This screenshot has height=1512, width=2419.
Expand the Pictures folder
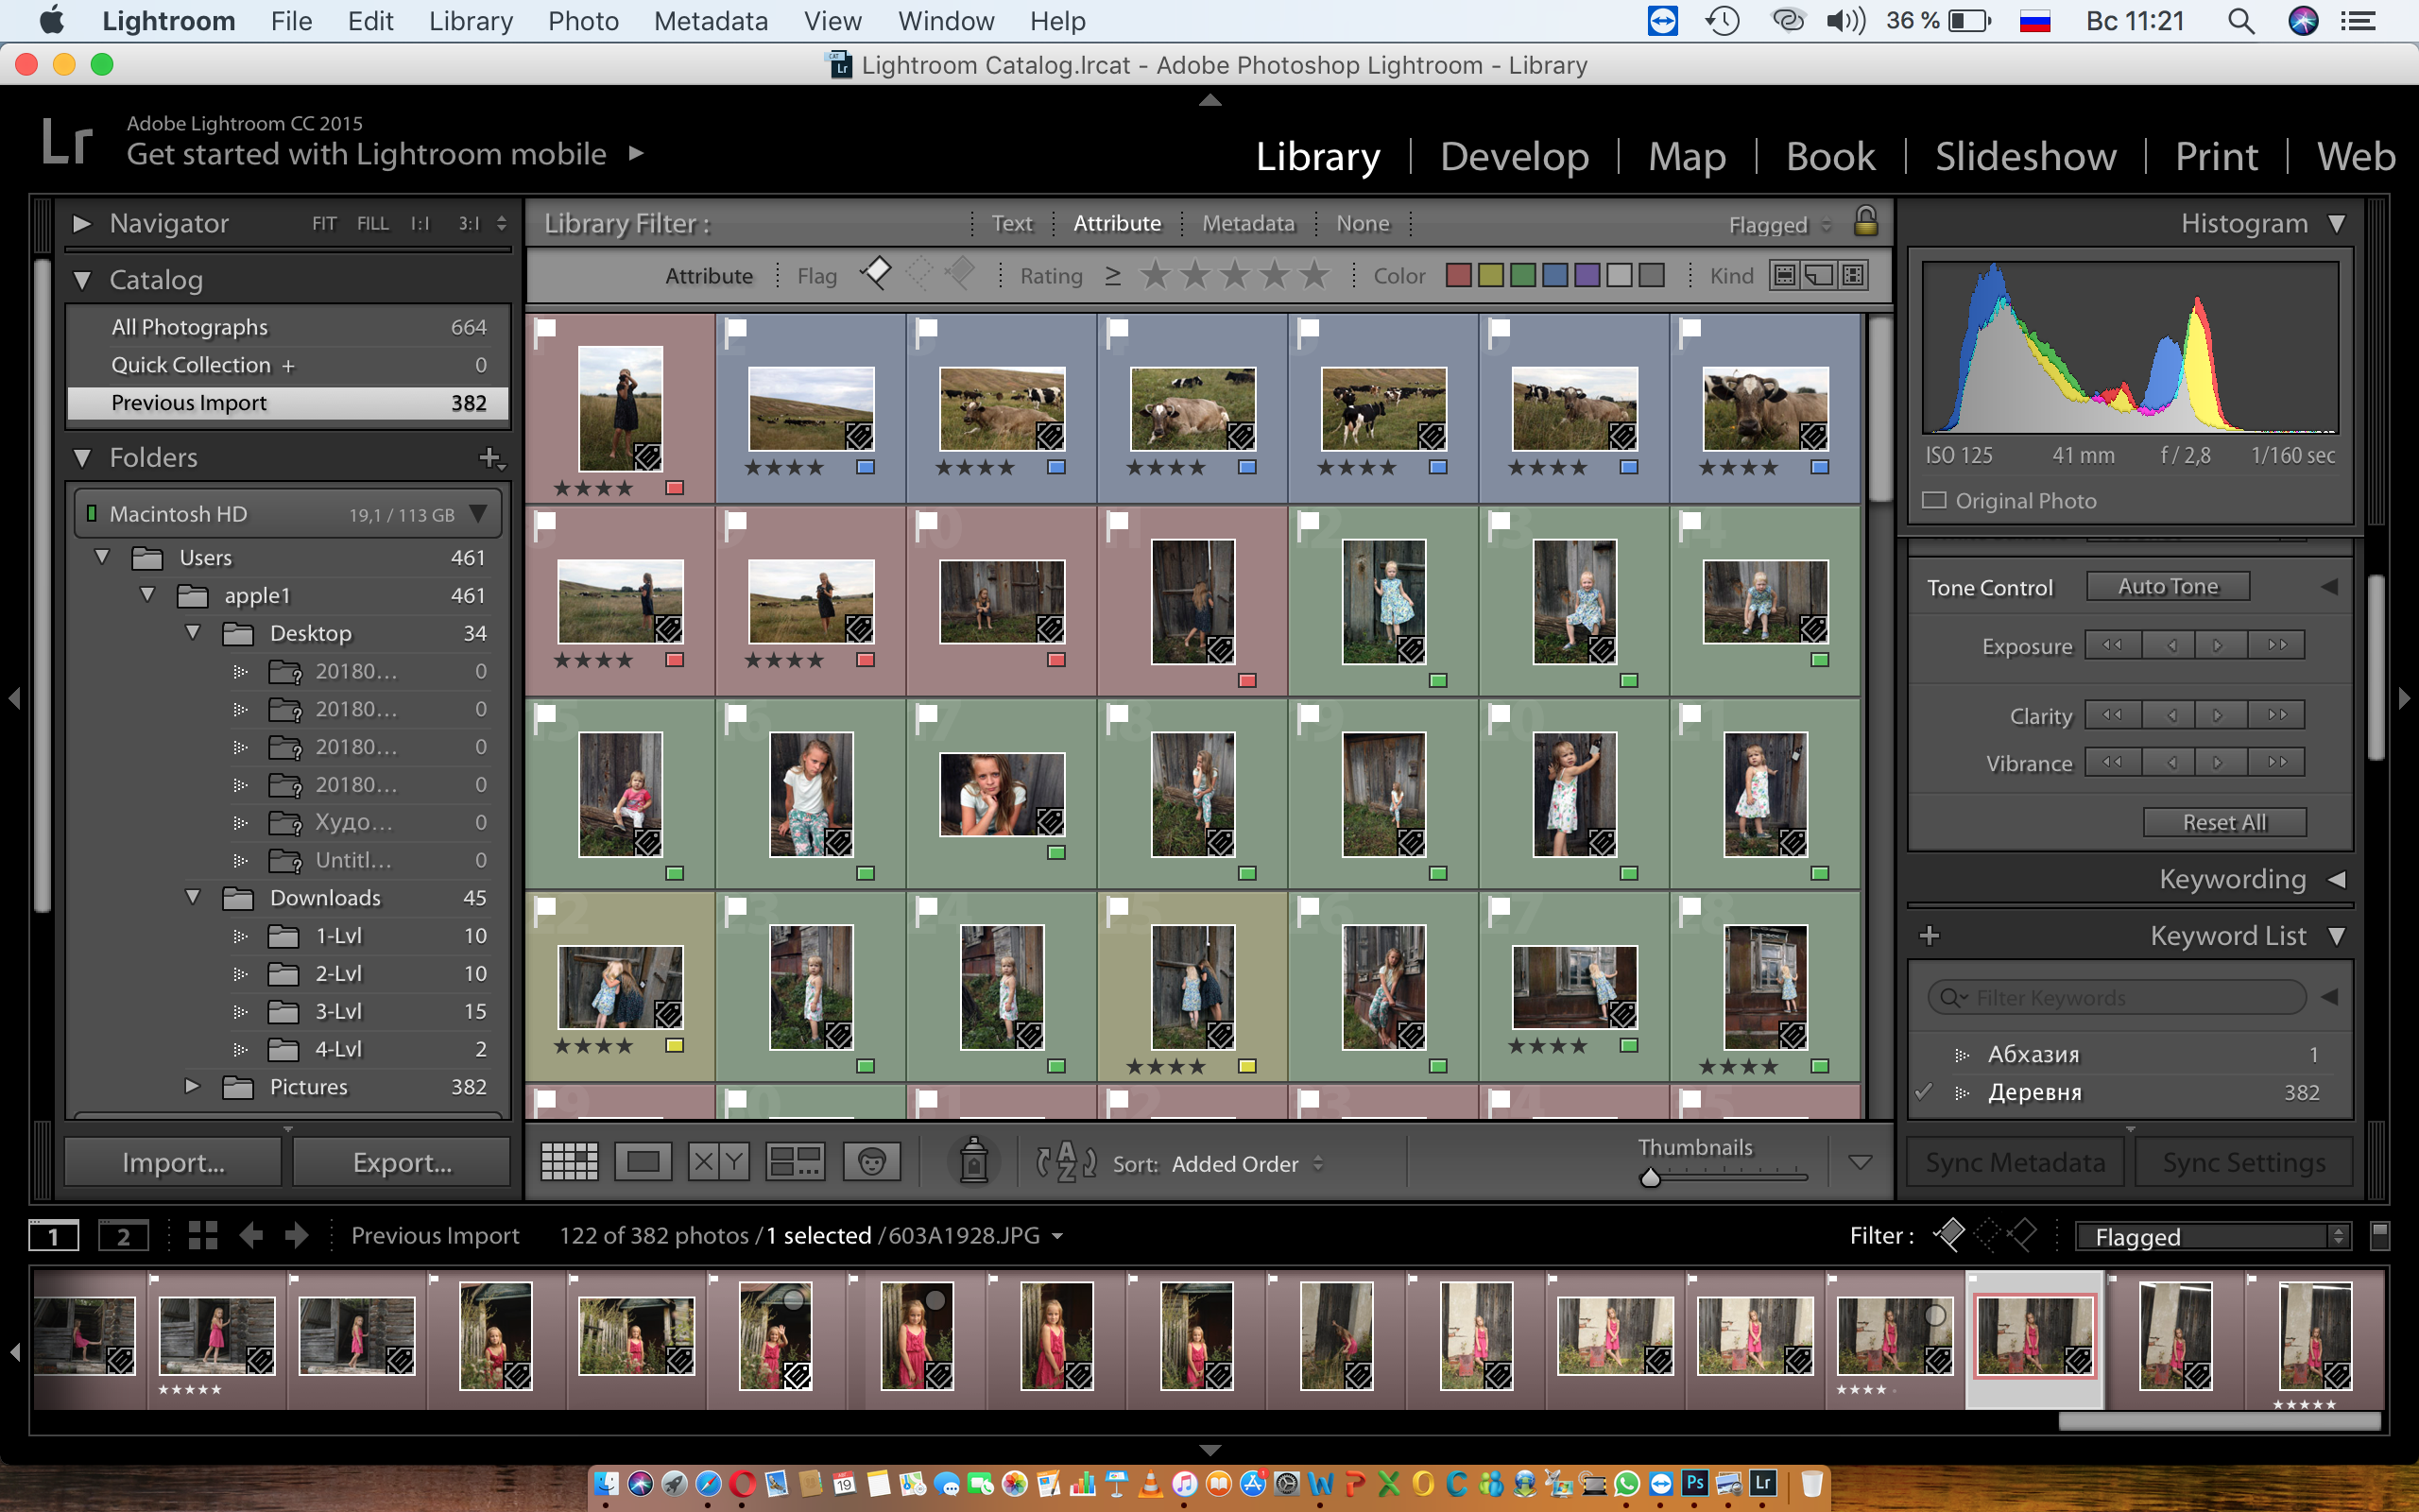tap(192, 1086)
